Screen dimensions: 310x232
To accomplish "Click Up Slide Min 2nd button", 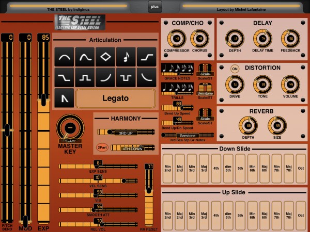I will point(167,216).
